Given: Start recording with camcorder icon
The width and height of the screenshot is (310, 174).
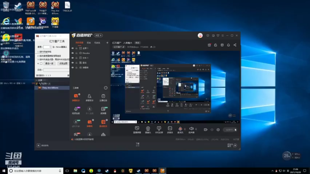Looking at the screenshot, I should tap(206, 130).
